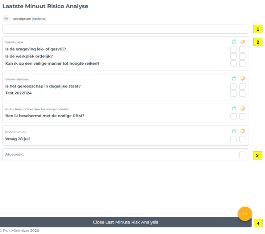Focus the Description text field
The image size is (265, 234).
click(125, 29)
